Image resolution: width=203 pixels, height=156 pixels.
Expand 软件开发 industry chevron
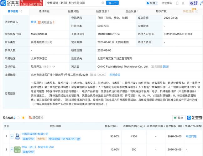coord(54,67)
